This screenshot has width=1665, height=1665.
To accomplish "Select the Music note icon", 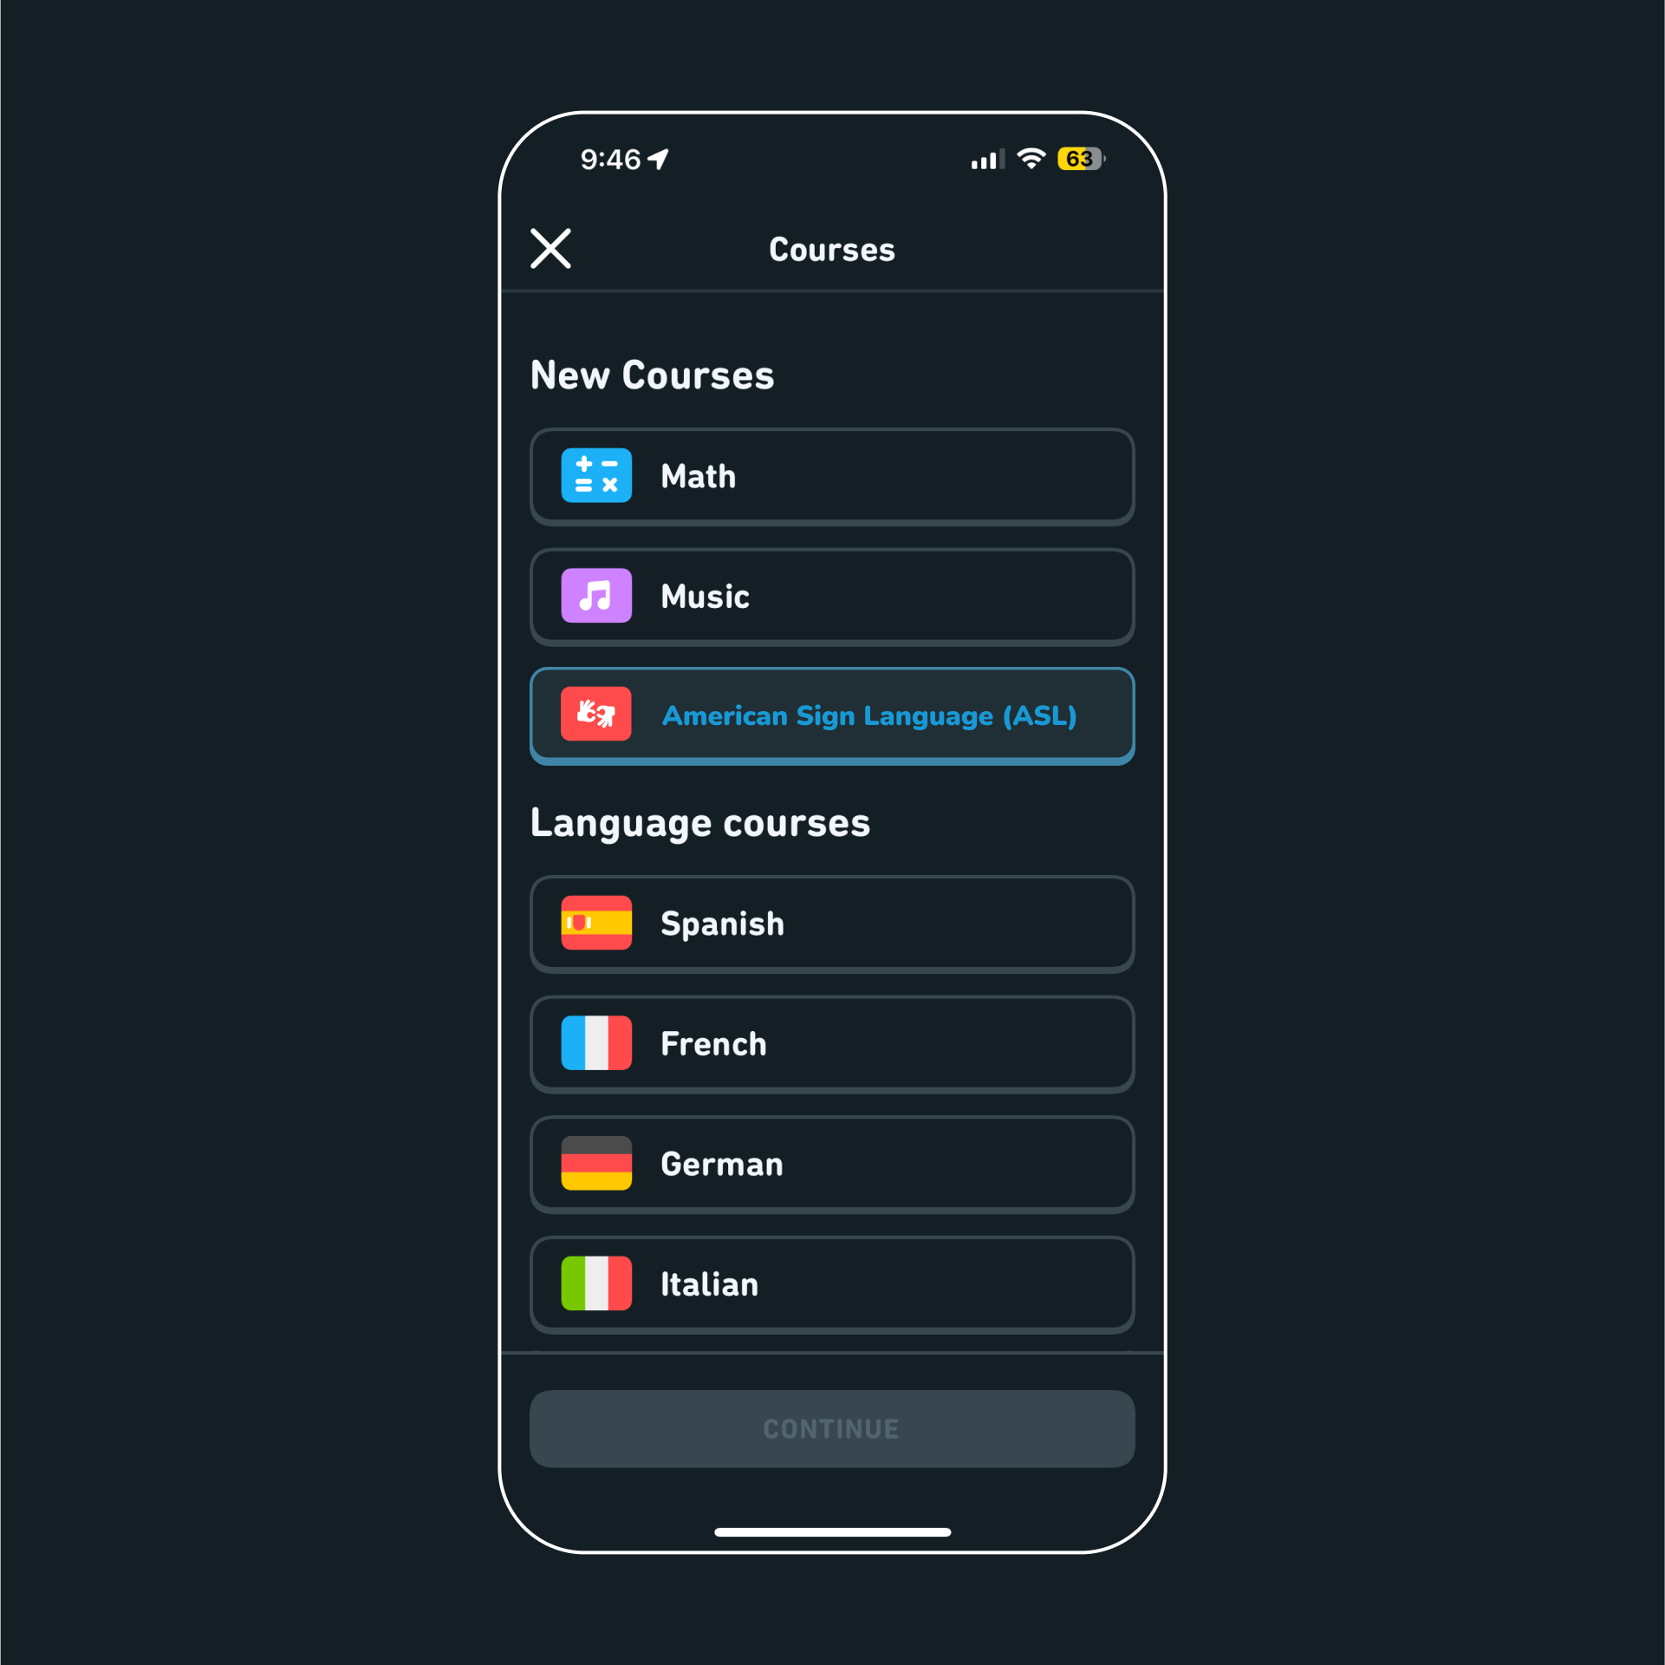I will pos(595,596).
